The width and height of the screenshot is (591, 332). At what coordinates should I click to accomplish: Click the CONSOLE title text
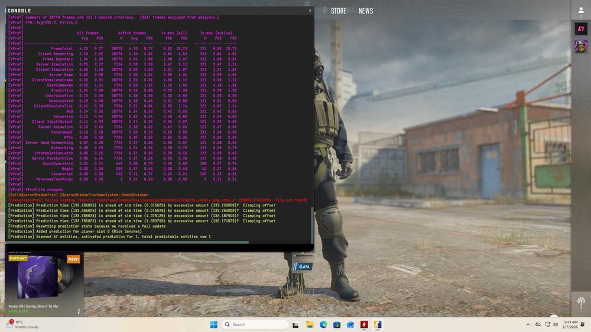tap(20, 11)
